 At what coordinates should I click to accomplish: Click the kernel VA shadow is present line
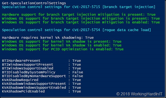[62, 42]
